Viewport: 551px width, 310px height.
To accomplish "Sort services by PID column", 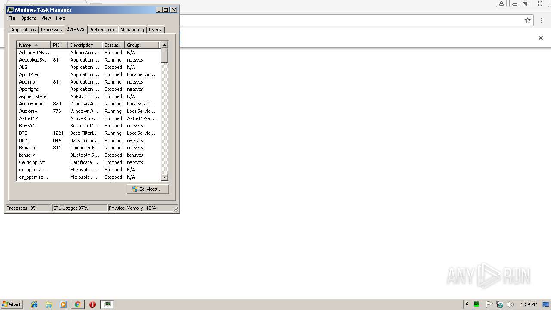I will tap(59, 45).
